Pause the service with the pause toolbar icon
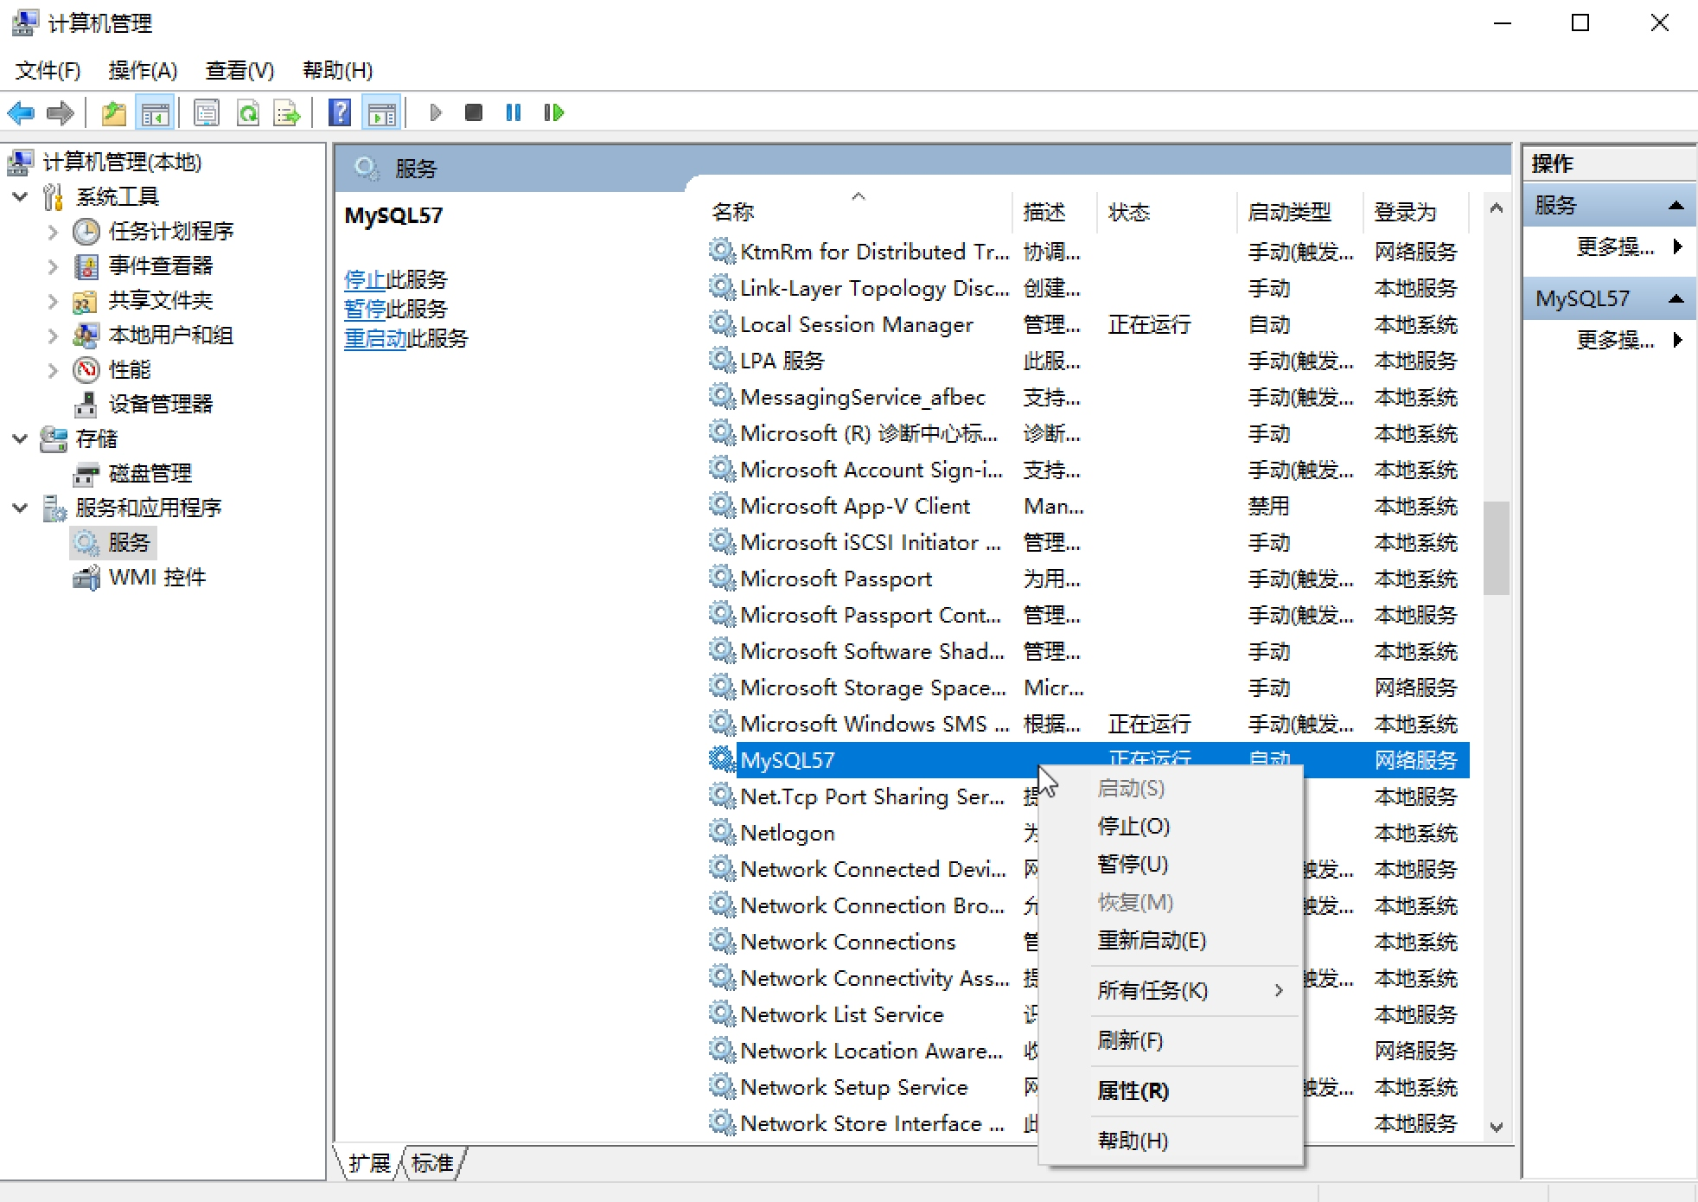Screen dimensions: 1698x1202 [512, 112]
